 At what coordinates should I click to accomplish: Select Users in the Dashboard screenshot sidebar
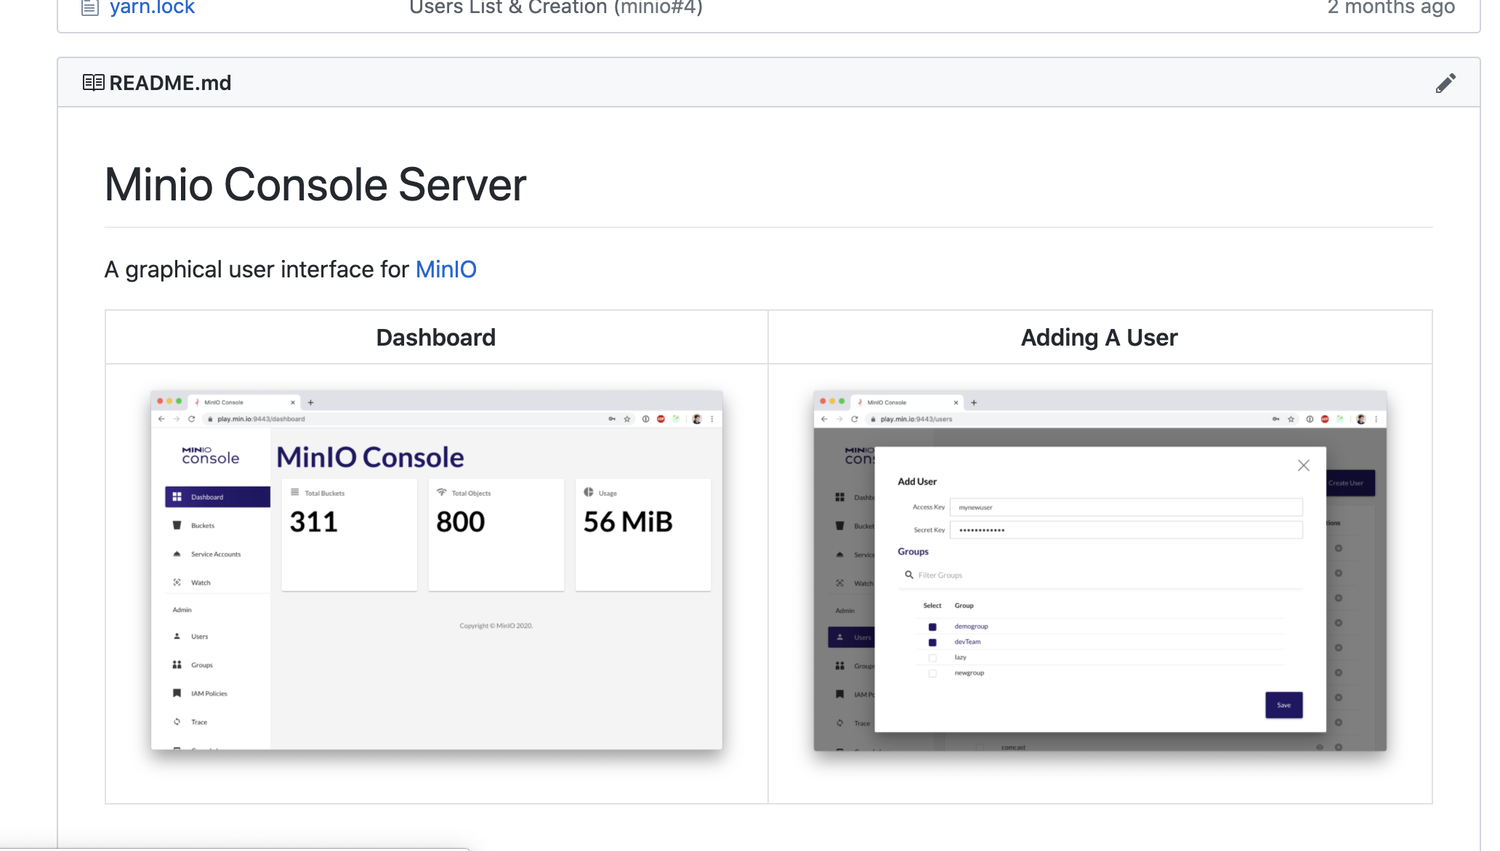coord(200,636)
